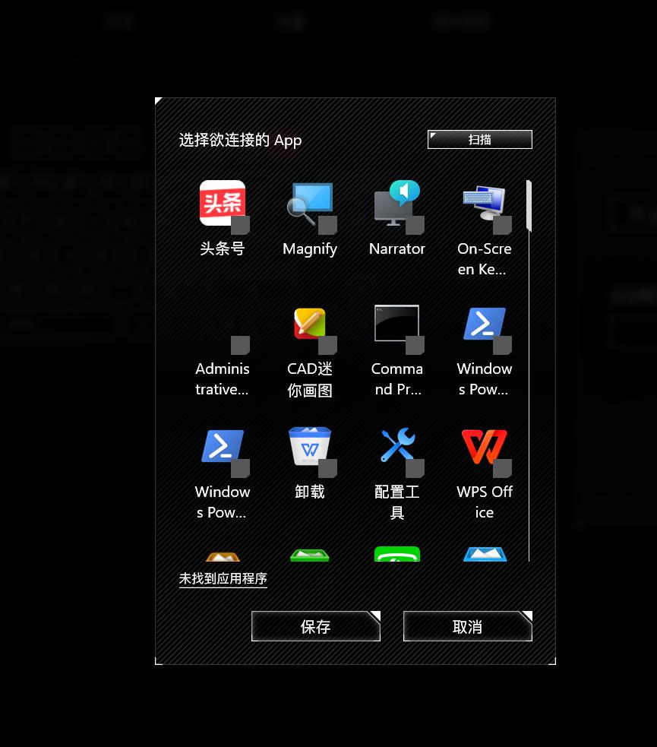Open the 未找到应用程序 link
This screenshot has height=747, width=657.
tap(223, 578)
